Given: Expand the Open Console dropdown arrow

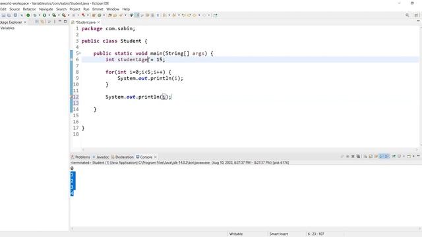Looking at the screenshot, I should pos(413,156).
